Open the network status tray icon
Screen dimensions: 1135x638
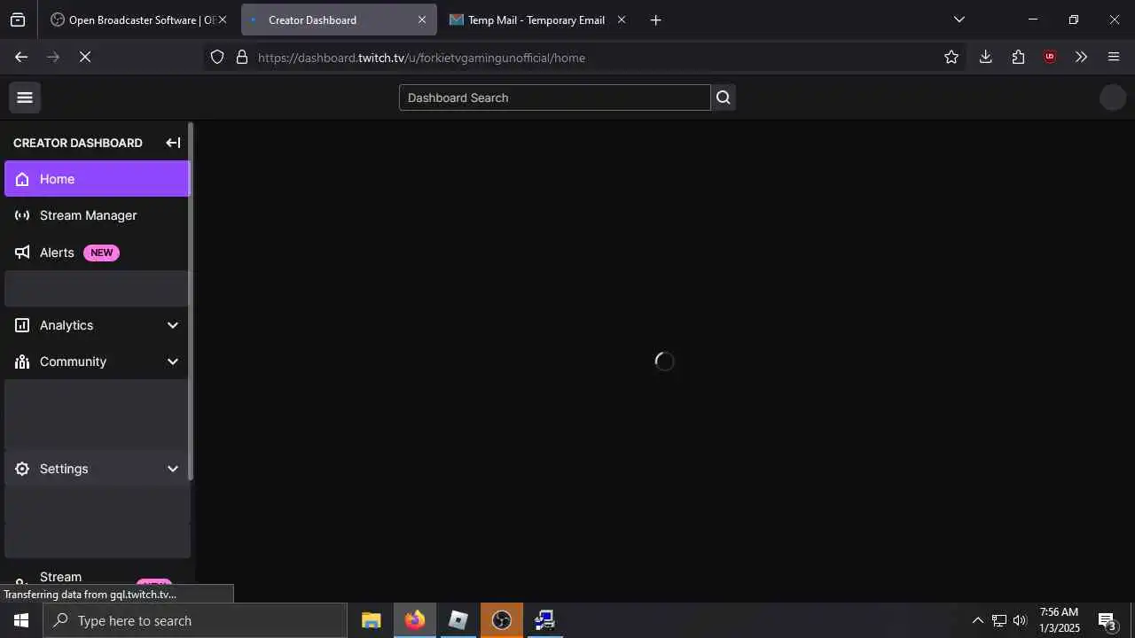coord(999,620)
